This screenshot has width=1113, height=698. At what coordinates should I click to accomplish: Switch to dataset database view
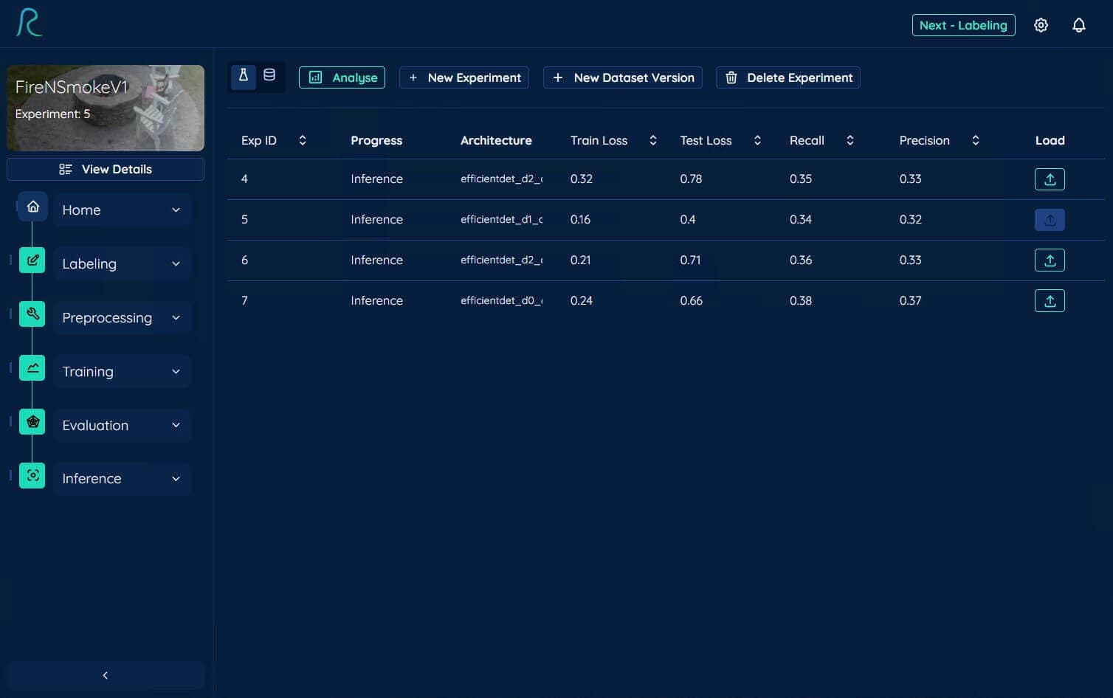pyautogui.click(x=269, y=76)
